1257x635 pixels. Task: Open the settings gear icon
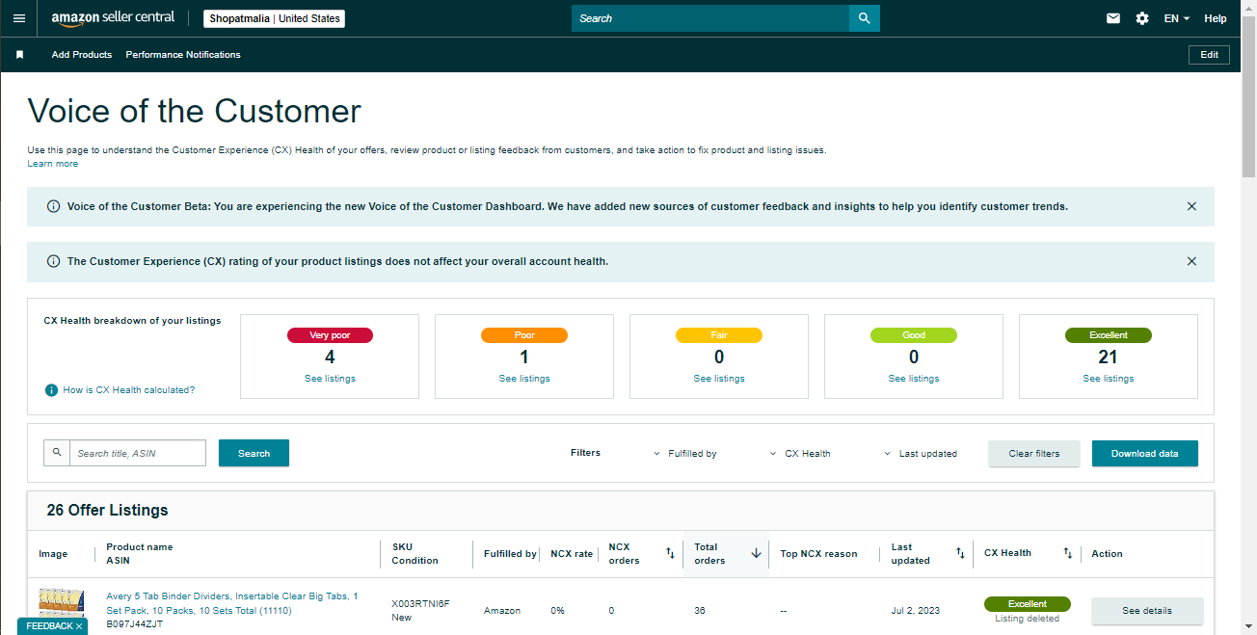(1142, 18)
